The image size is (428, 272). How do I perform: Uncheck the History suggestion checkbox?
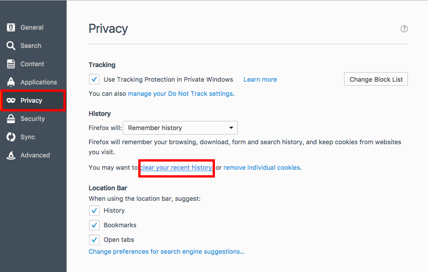pos(94,210)
